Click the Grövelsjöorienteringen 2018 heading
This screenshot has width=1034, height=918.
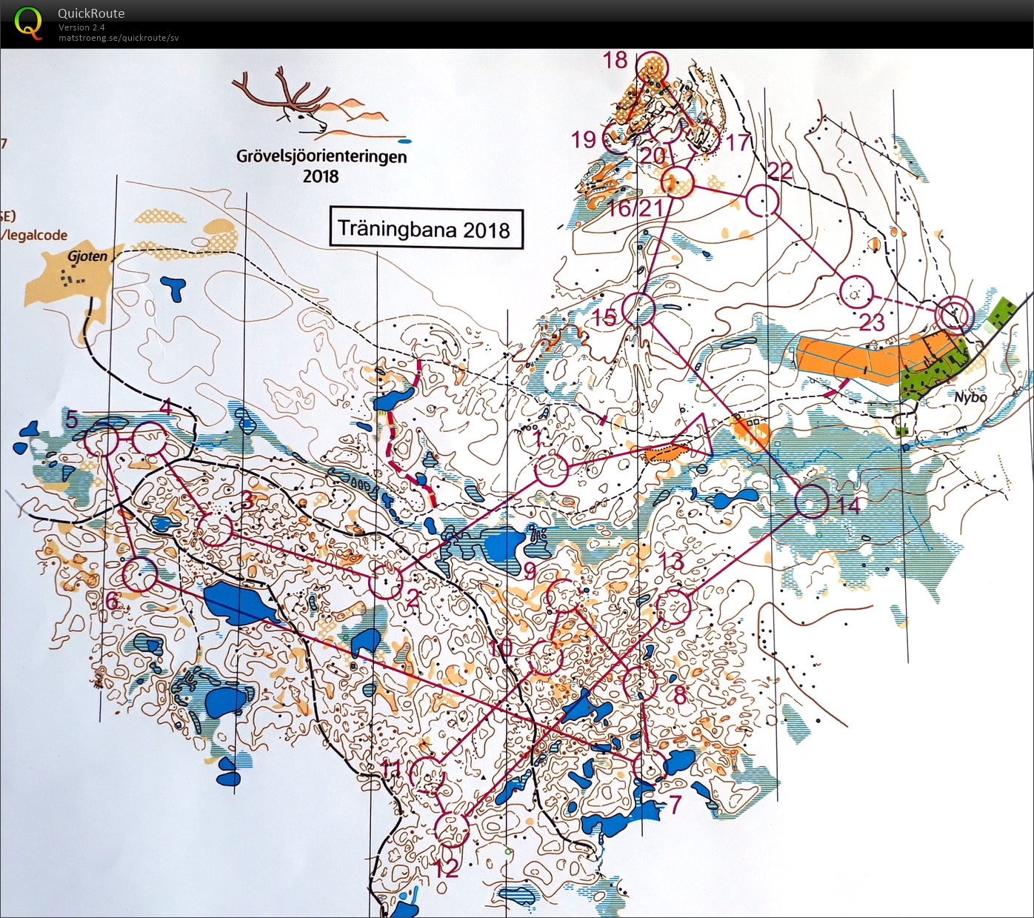(x=321, y=166)
